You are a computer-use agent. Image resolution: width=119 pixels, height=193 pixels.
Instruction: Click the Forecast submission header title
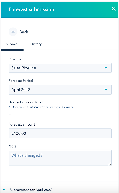31,9
